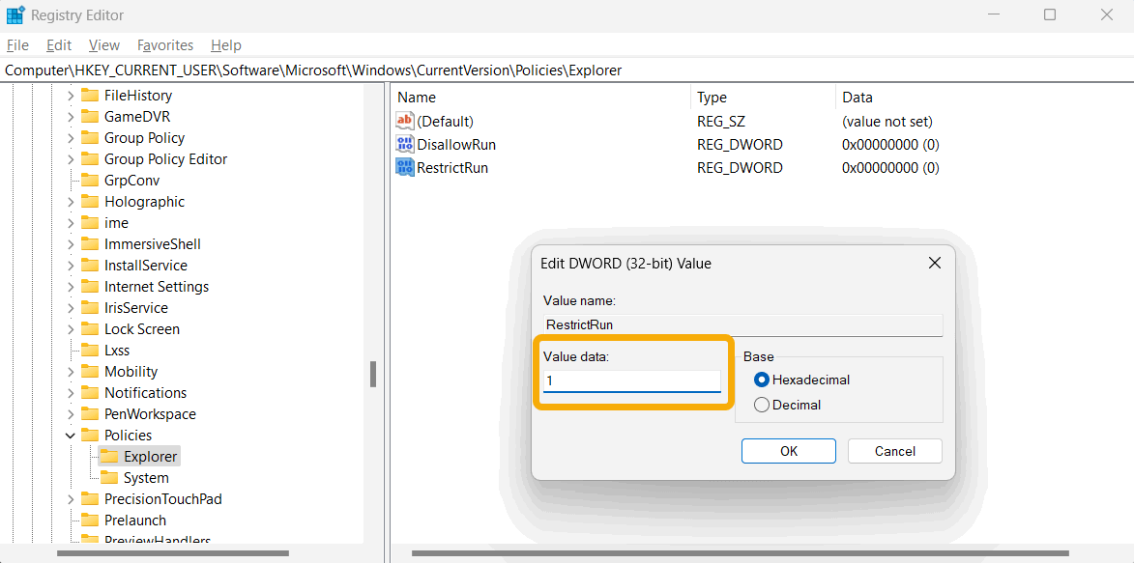This screenshot has height=563, width=1134.
Task: Click the Group Policy Editor folder icon
Action: (90, 159)
